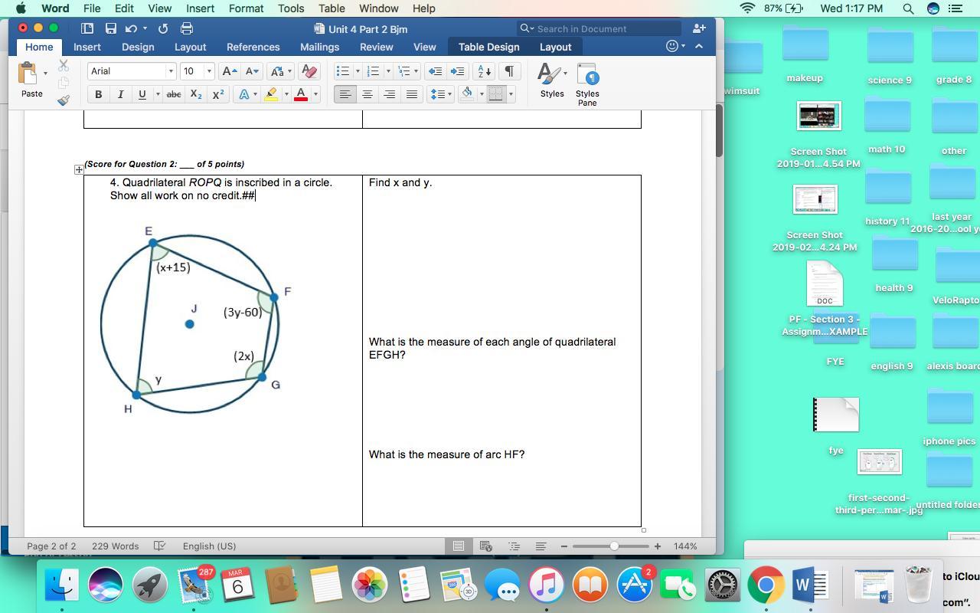
Task: Click the Sort A-Z icon
Action: pyautogui.click(x=484, y=71)
